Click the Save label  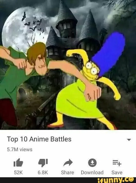(117, 172)
